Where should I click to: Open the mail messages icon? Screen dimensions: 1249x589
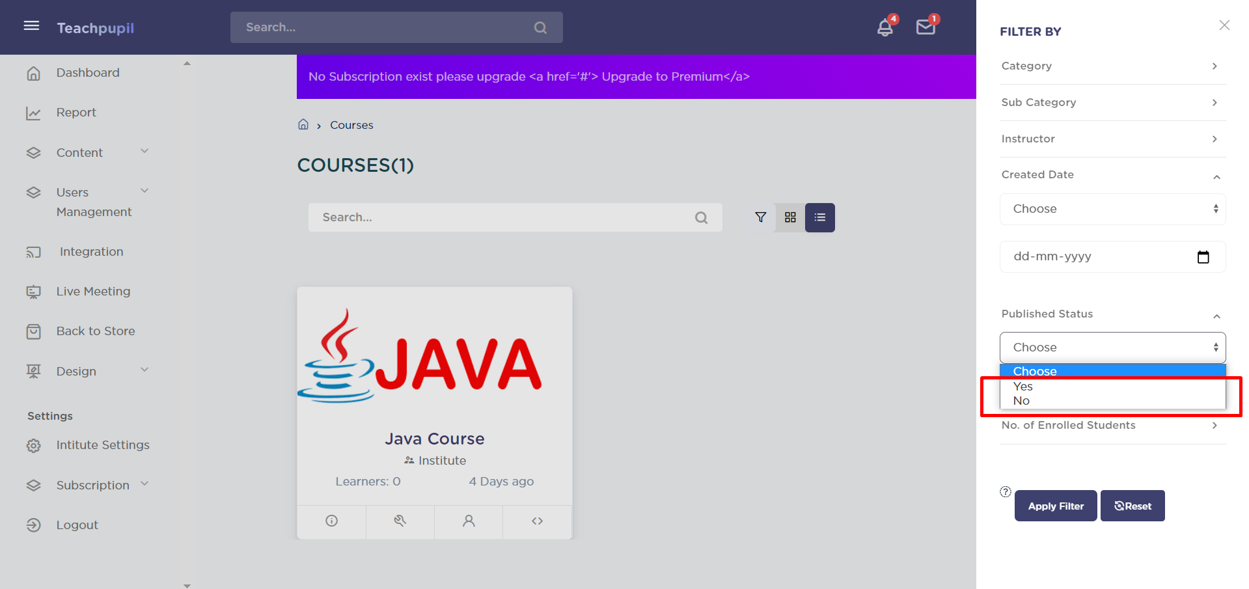(925, 27)
